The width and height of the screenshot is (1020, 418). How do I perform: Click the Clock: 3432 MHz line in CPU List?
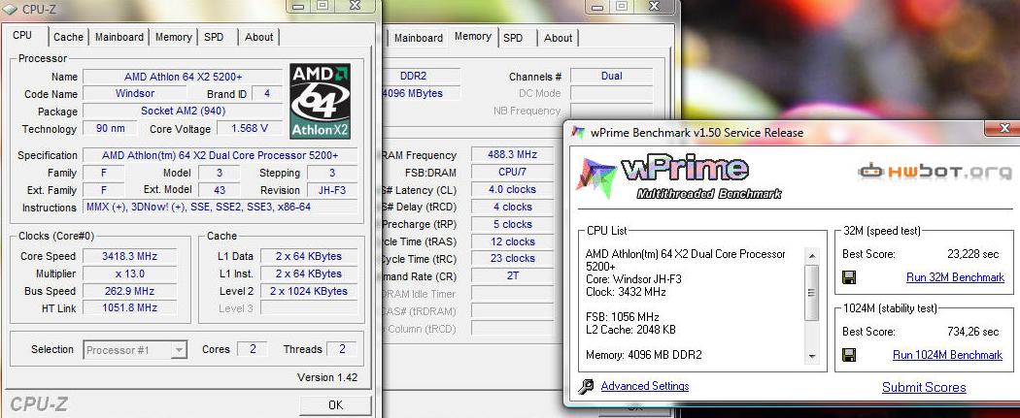pos(626,292)
